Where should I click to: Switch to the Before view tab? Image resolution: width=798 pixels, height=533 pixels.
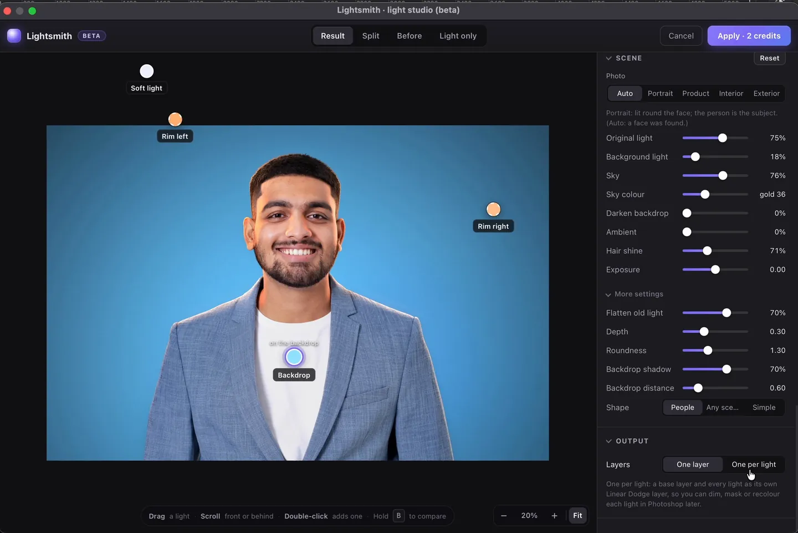(x=410, y=36)
